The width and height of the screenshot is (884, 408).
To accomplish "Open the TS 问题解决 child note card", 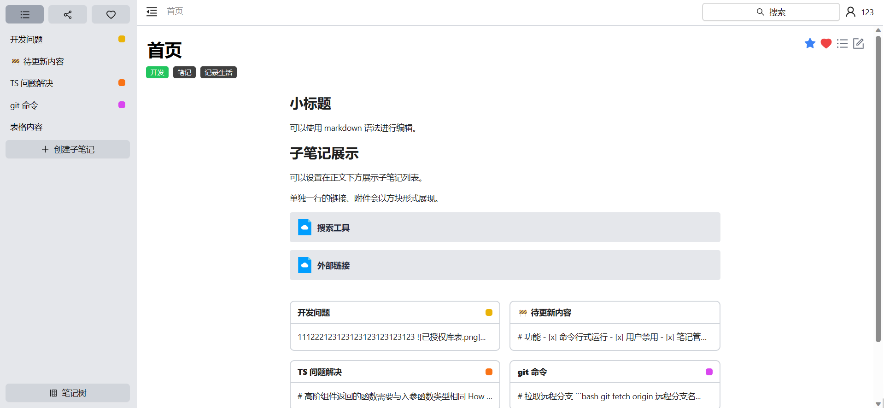I will [395, 384].
